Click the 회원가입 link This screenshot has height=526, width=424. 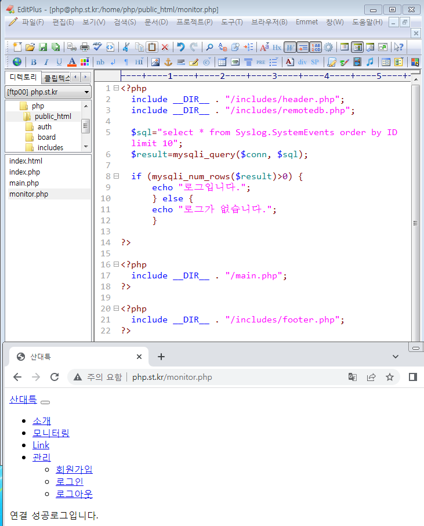coord(74,469)
